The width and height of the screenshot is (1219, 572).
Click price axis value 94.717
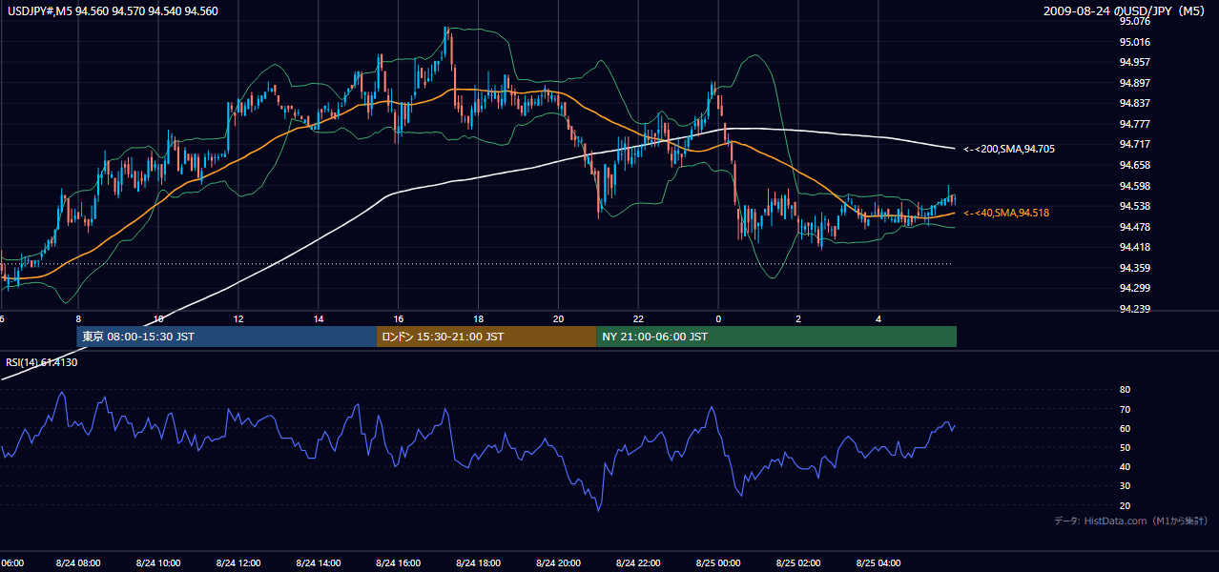pos(1135,144)
